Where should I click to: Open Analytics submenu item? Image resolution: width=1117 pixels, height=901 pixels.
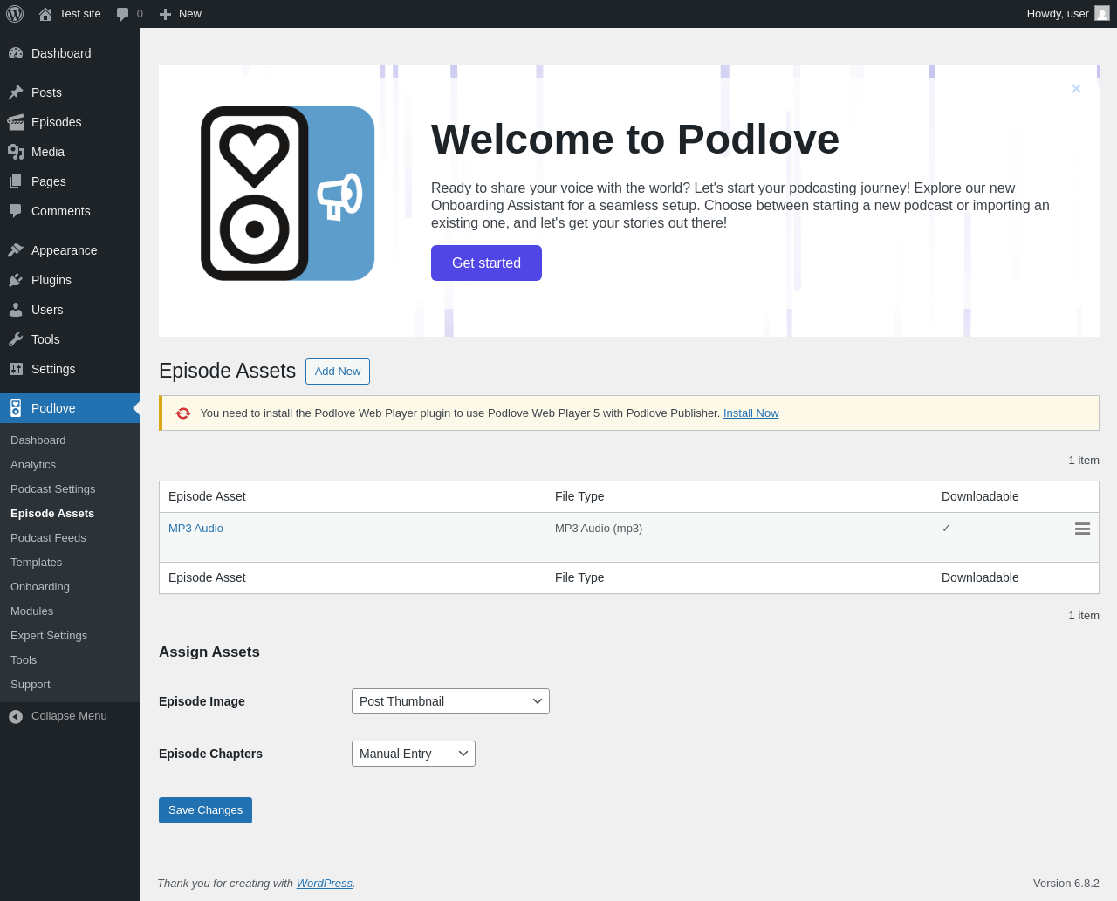(33, 465)
